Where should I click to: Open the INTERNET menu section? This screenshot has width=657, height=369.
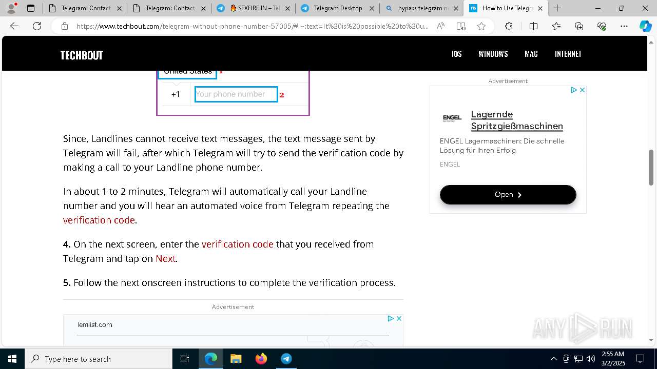pyautogui.click(x=568, y=54)
